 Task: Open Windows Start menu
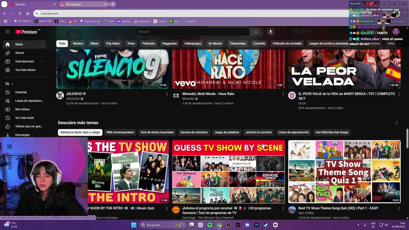click(x=134, y=225)
